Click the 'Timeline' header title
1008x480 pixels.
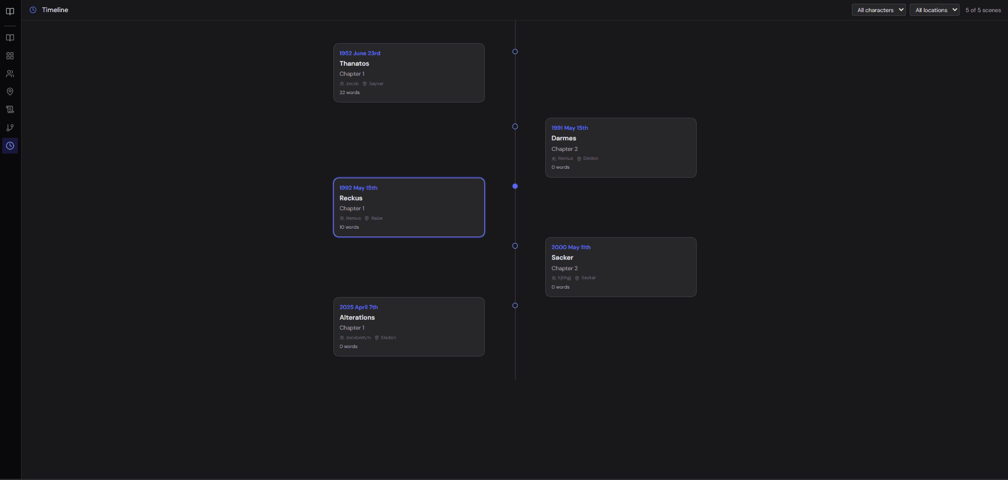[x=55, y=10]
